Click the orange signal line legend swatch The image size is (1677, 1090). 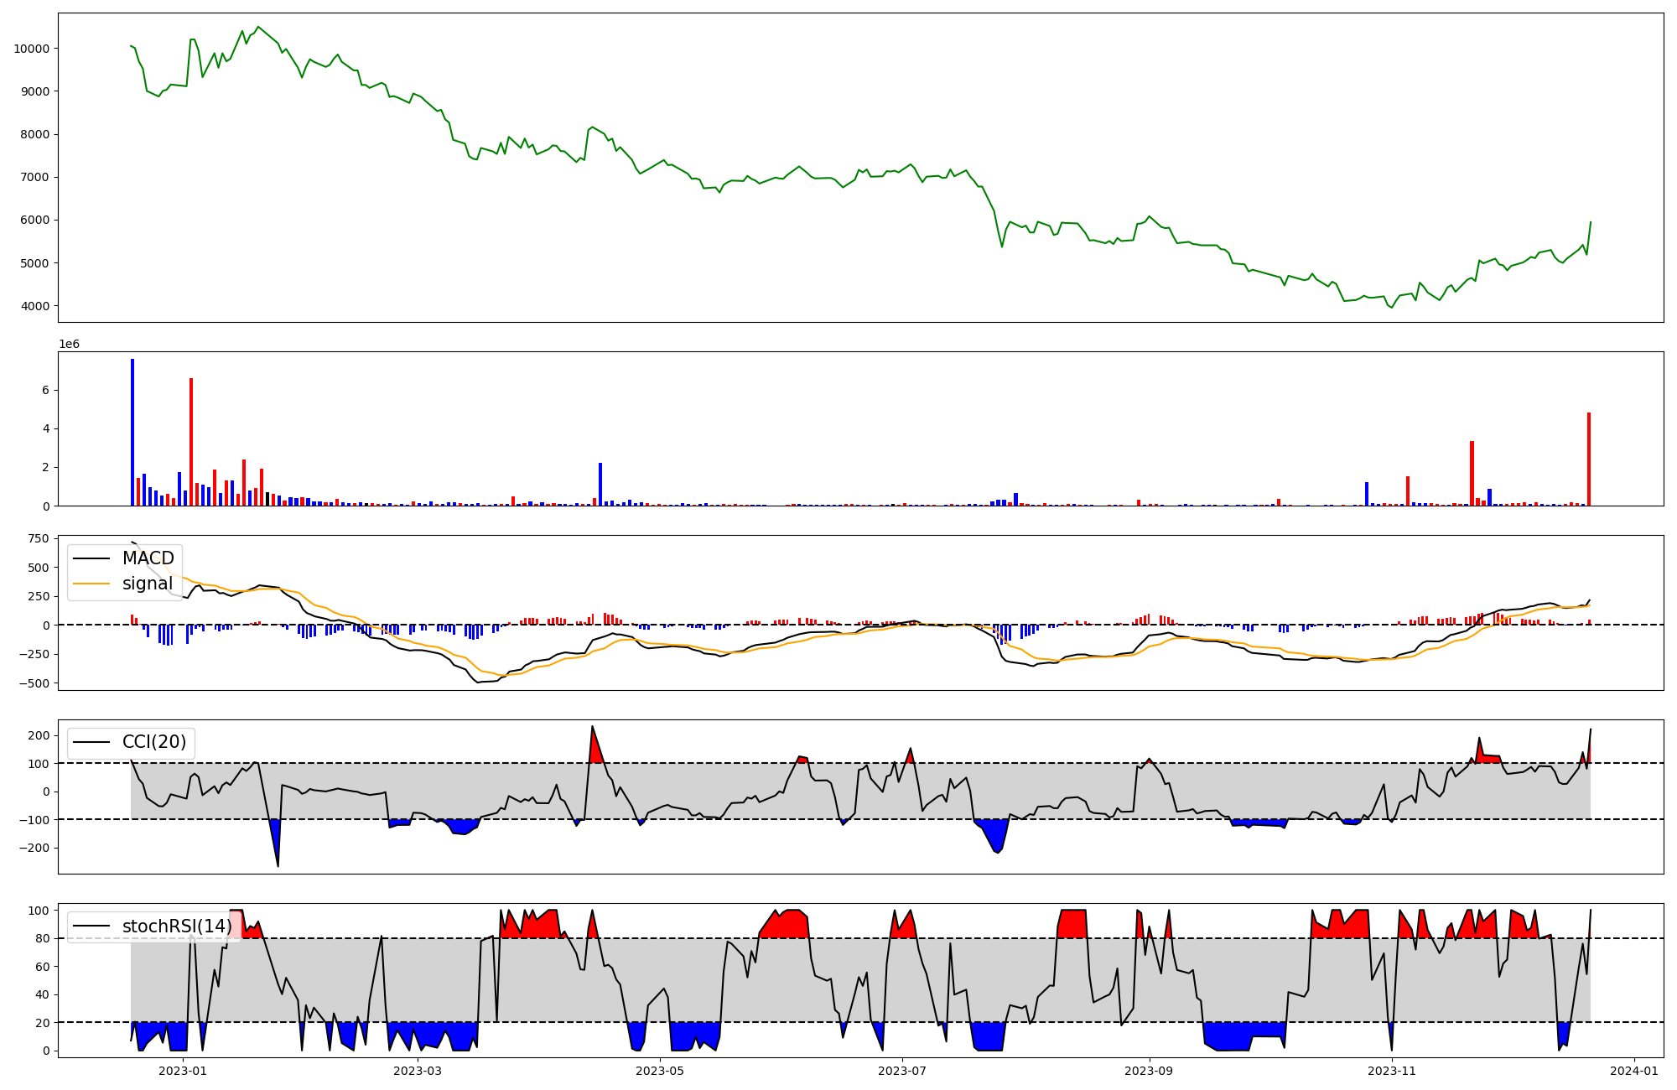coord(91,584)
